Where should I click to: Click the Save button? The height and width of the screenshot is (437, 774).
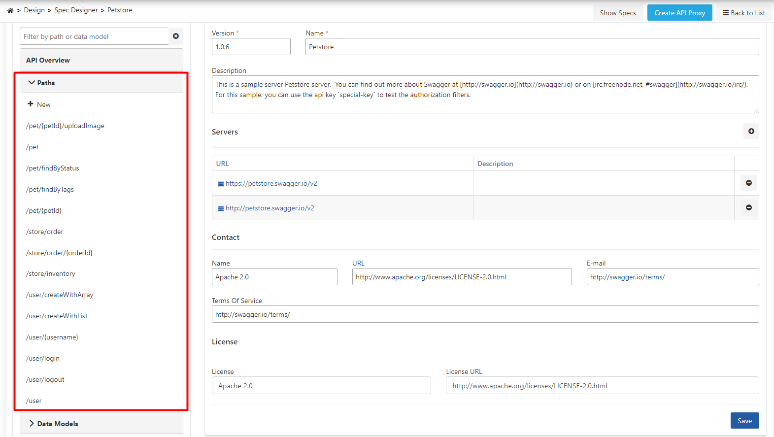point(744,421)
